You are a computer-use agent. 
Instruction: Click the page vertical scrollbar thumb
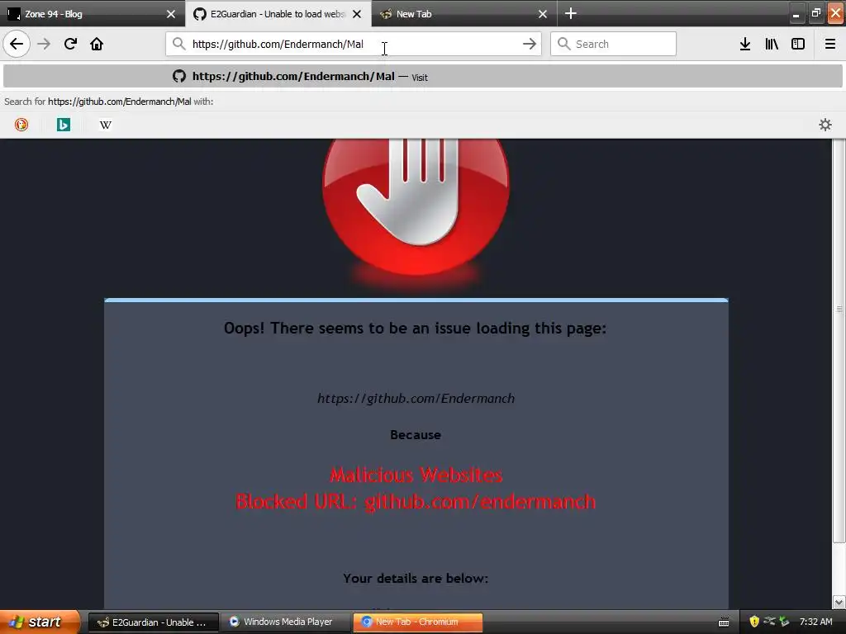(839, 341)
